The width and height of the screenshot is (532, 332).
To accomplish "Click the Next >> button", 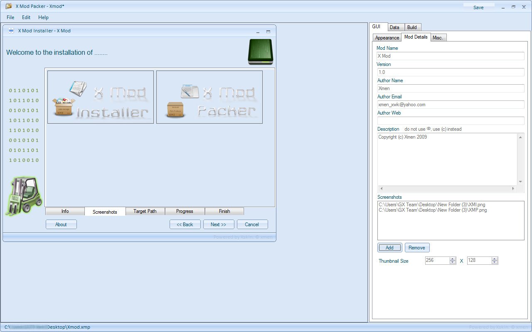I will click(219, 225).
